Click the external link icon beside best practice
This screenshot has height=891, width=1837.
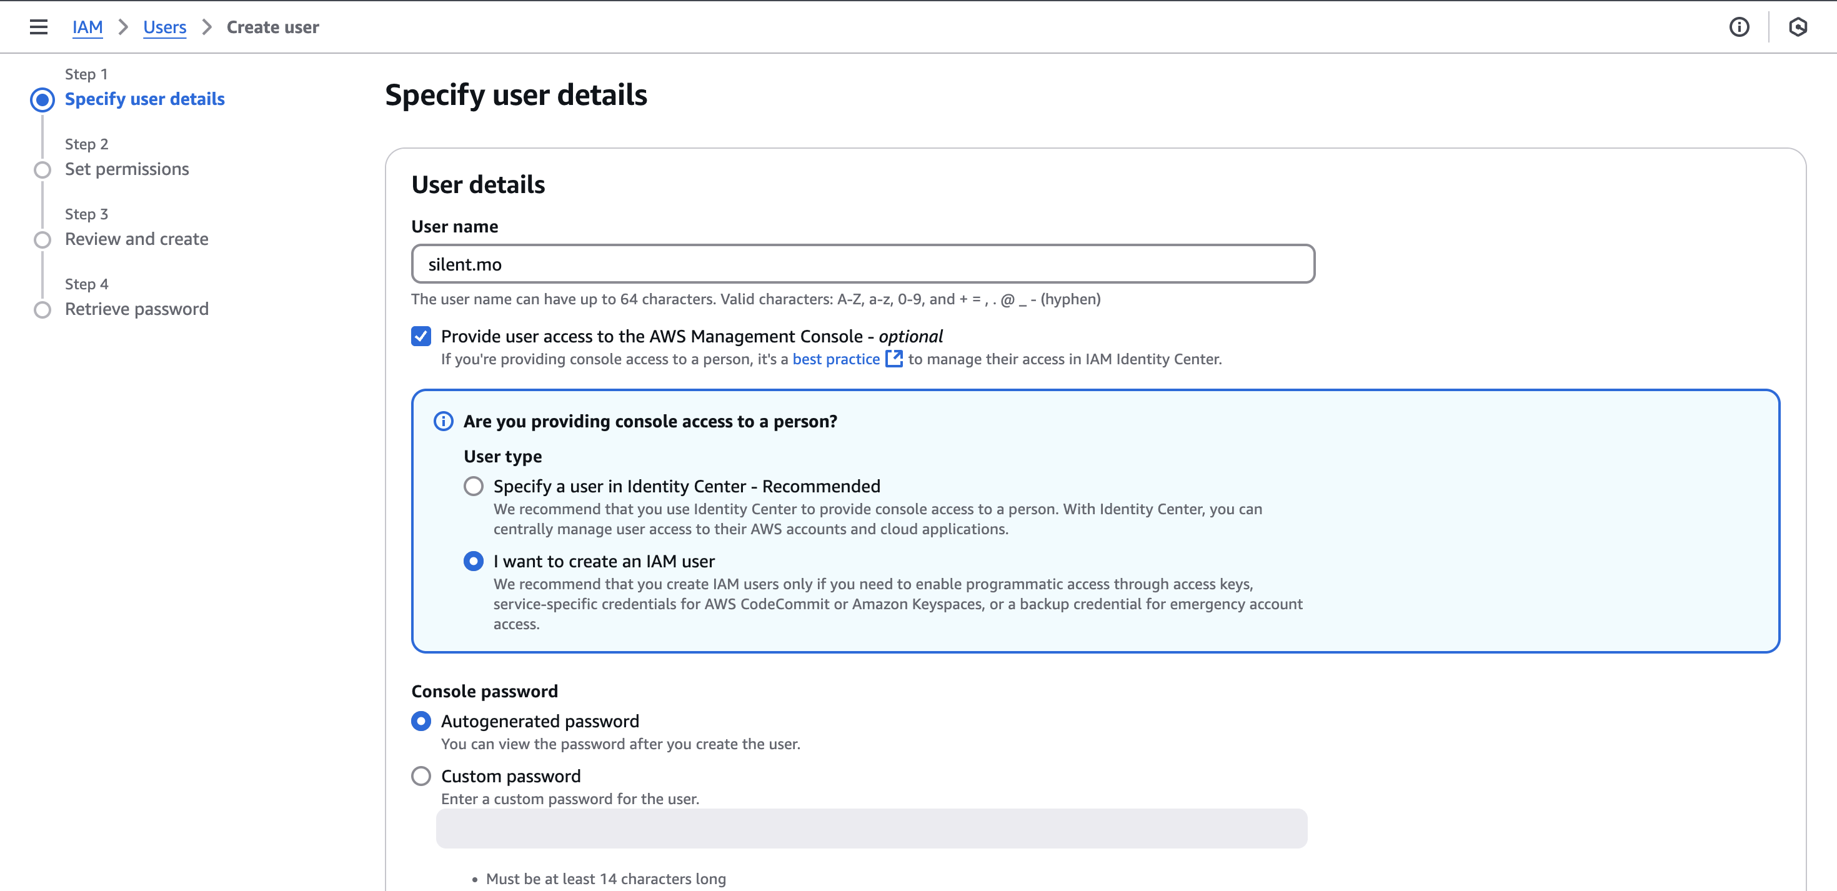(894, 359)
